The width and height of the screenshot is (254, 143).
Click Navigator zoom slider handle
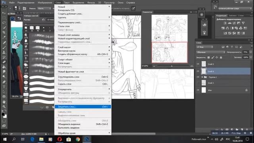point(172,66)
